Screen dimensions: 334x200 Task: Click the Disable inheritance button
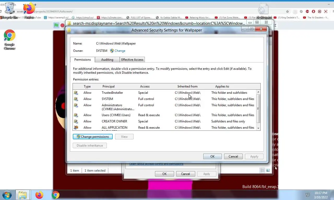[x=90, y=146]
